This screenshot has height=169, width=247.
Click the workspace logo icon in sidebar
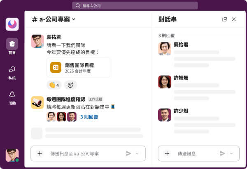point(12,24)
